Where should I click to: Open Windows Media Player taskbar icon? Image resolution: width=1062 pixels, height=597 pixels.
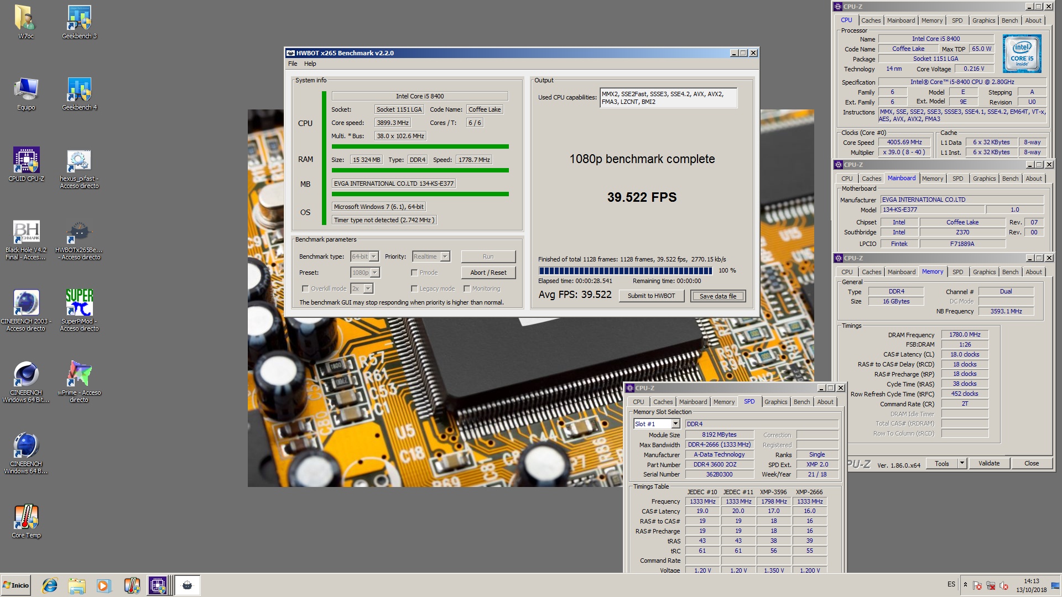(x=103, y=585)
